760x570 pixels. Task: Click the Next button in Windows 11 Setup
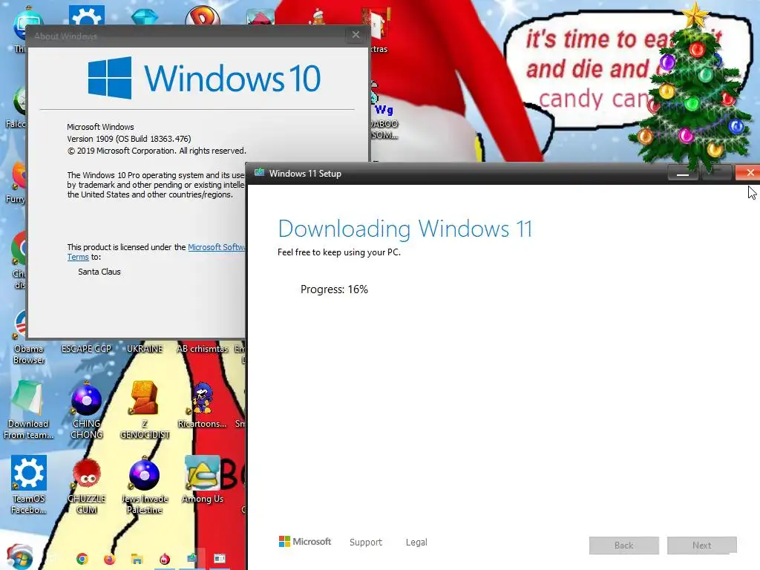tap(702, 546)
